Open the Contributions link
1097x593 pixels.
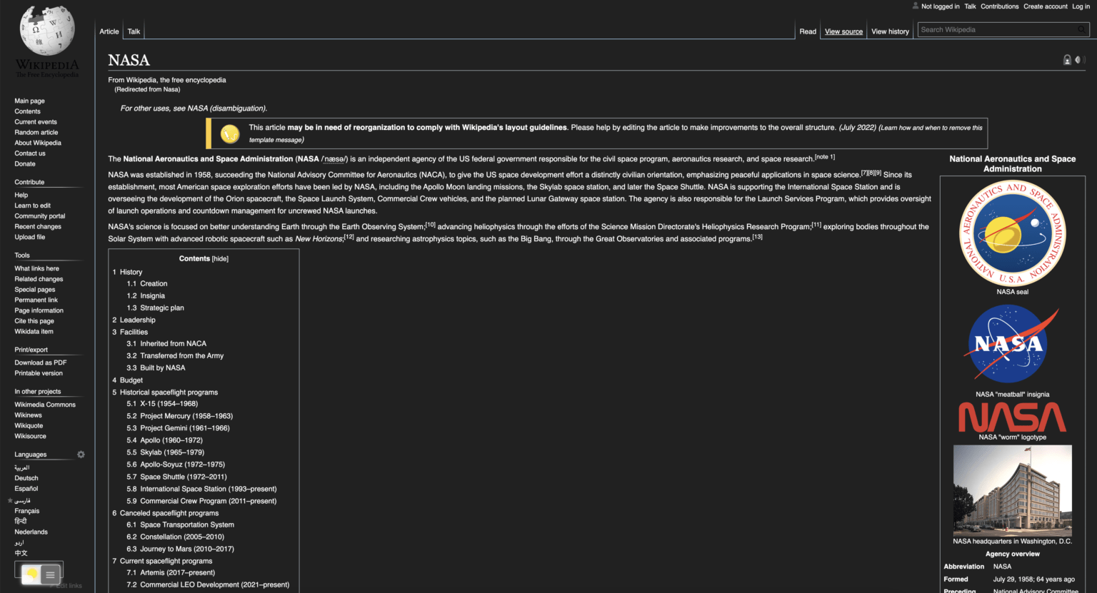[999, 6]
